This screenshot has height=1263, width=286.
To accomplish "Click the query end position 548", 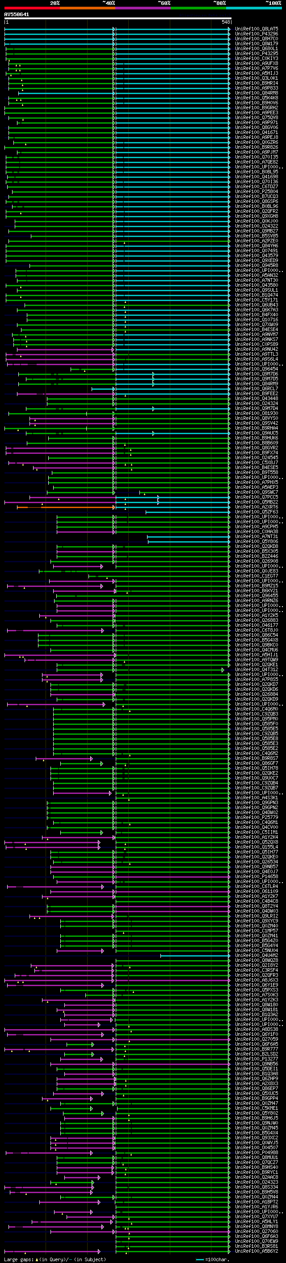I will [225, 22].
